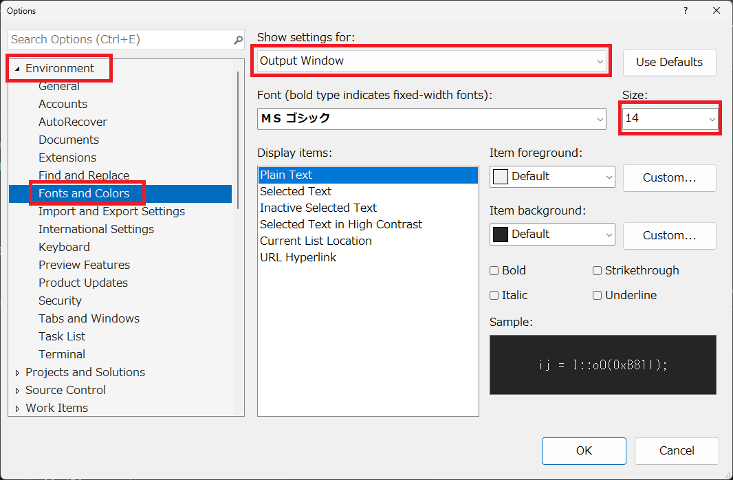Image resolution: width=733 pixels, height=480 pixels.
Task: Turn on the Underline checkbox
Action: [597, 296]
